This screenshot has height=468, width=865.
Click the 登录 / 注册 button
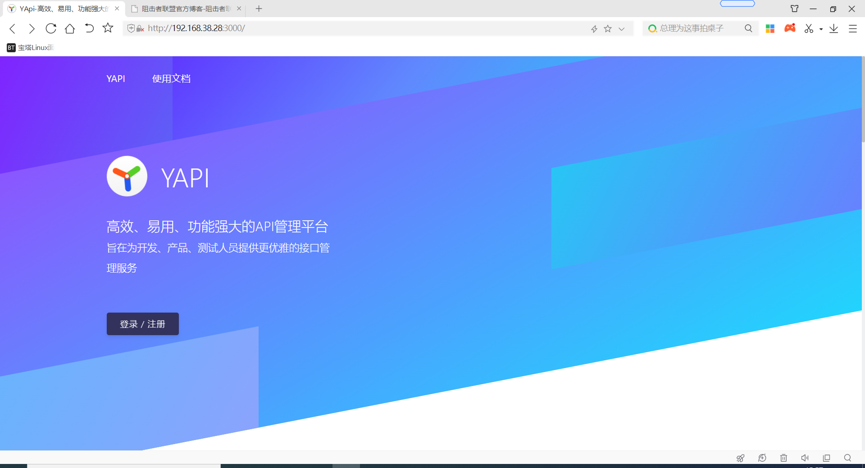click(x=143, y=324)
